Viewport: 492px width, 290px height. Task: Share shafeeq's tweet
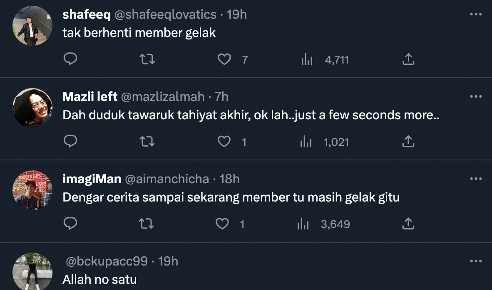coord(408,59)
